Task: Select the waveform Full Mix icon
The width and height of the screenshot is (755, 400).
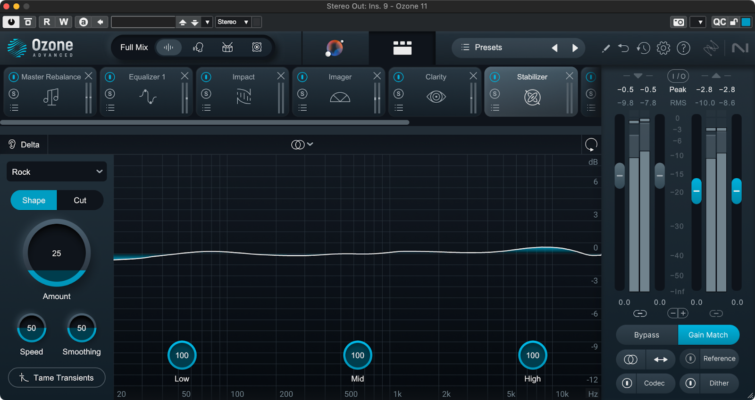Action: tap(168, 47)
